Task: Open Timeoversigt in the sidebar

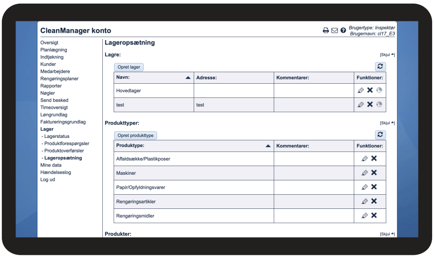Action: click(x=54, y=107)
